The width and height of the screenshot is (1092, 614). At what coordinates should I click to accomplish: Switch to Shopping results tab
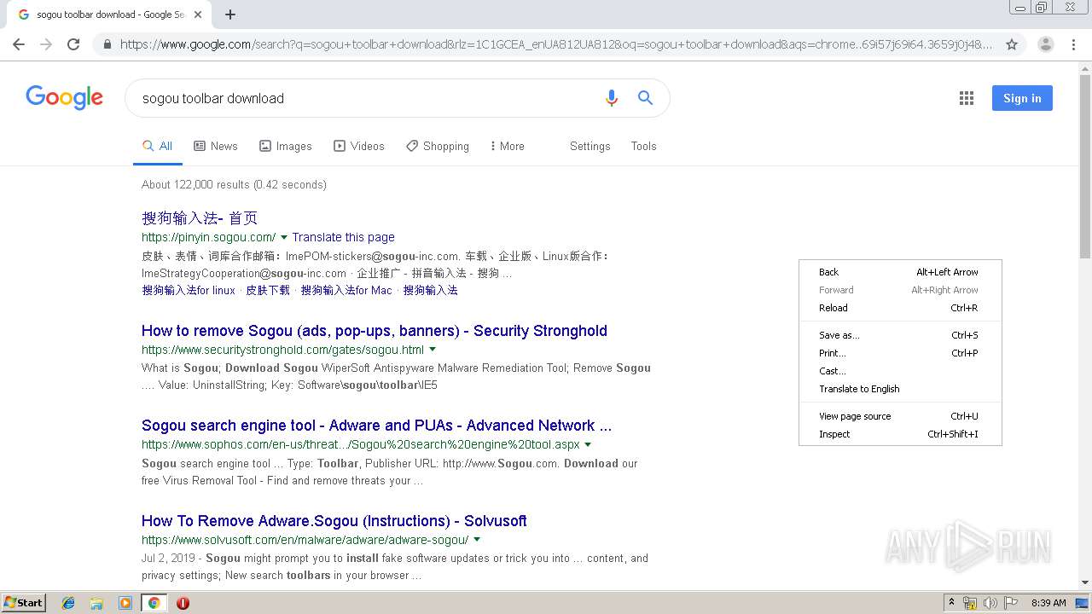click(x=438, y=146)
